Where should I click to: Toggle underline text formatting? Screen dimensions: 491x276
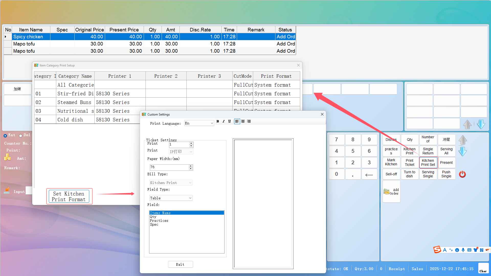click(229, 121)
